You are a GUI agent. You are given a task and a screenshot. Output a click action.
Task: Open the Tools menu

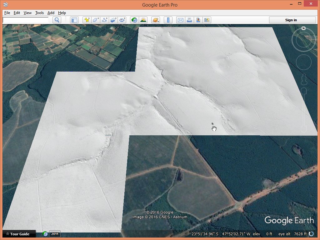39,13
